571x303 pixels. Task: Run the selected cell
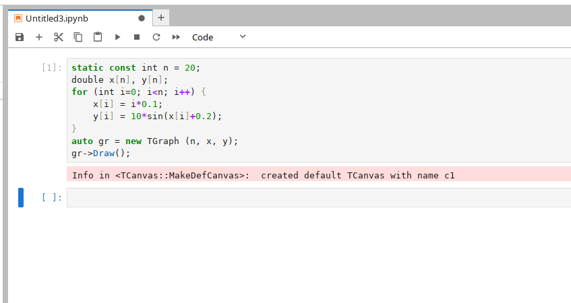(117, 38)
